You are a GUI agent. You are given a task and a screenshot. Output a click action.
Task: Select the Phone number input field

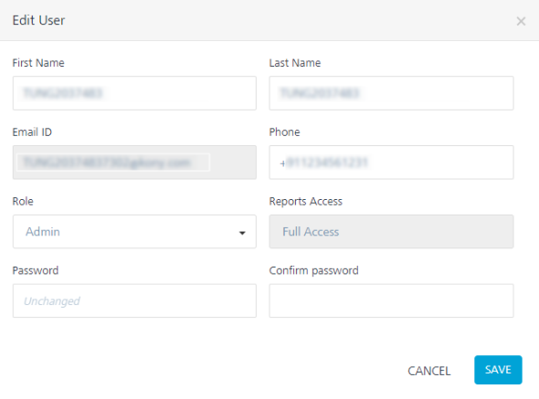(x=391, y=163)
